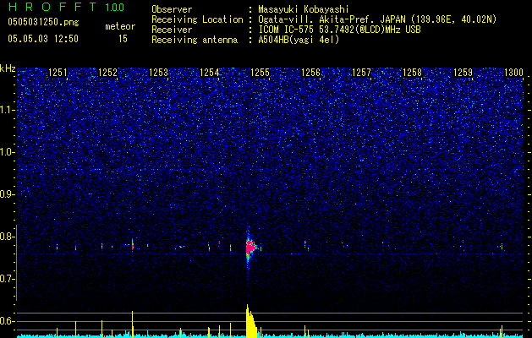Click the ICOM IC-575 receiver frequency text

[339, 30]
